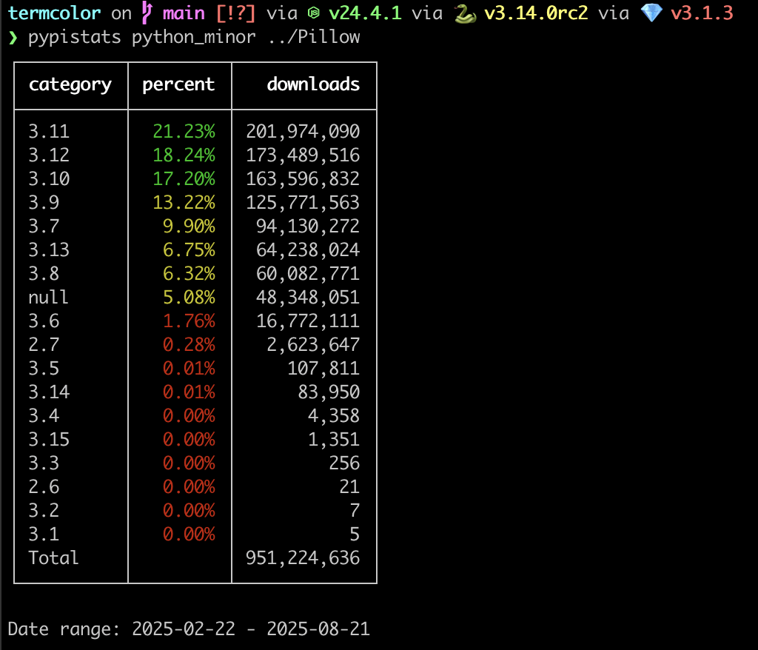Click the 'pypistats' command word

point(75,37)
